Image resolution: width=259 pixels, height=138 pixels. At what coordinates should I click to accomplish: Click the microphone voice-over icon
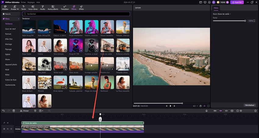tap(207, 111)
